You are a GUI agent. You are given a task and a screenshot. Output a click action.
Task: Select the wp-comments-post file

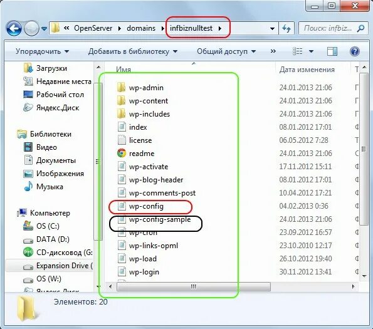[162, 193]
